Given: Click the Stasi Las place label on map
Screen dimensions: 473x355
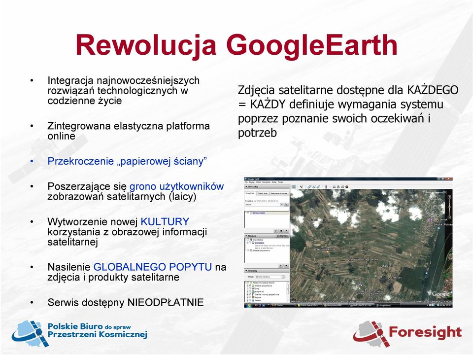Looking at the screenshot, I should coord(396,278).
